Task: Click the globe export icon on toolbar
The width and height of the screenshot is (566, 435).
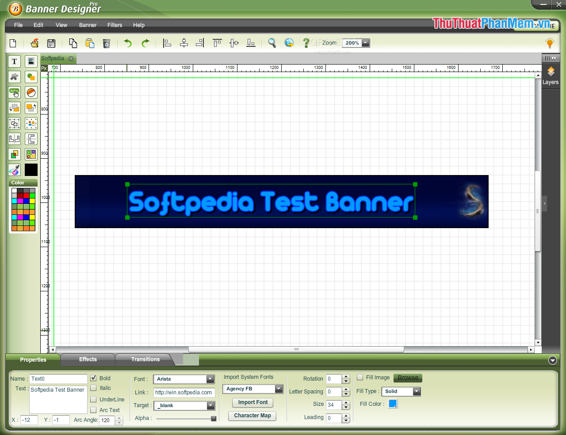Action: coord(289,43)
